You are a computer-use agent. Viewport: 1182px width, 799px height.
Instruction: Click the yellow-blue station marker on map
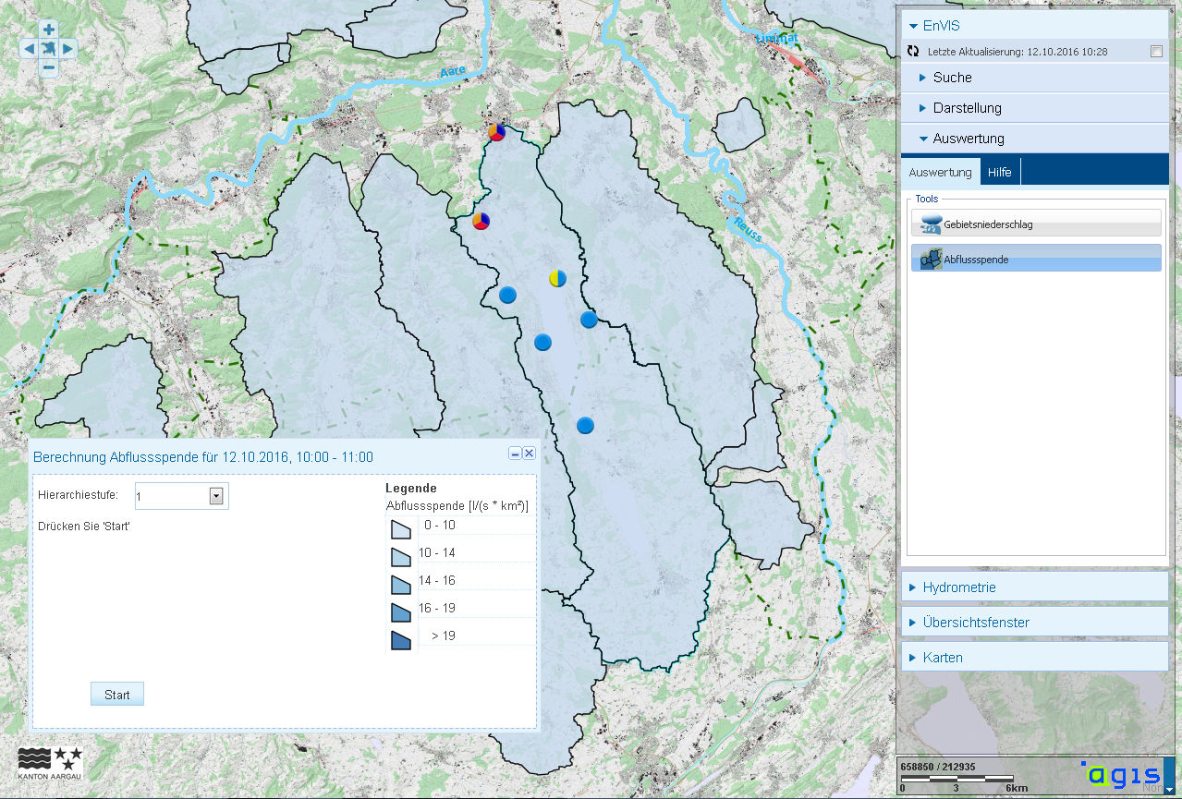click(557, 278)
